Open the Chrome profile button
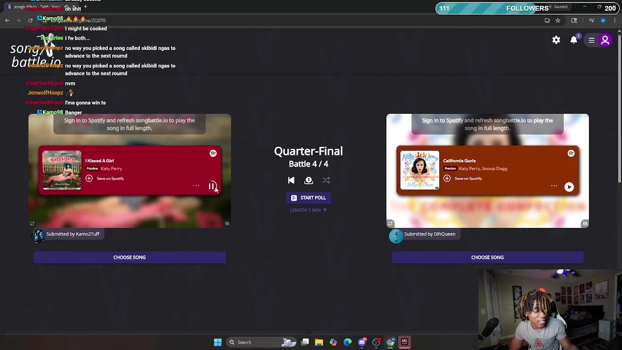Screen dimensions: 622x350 603,20
